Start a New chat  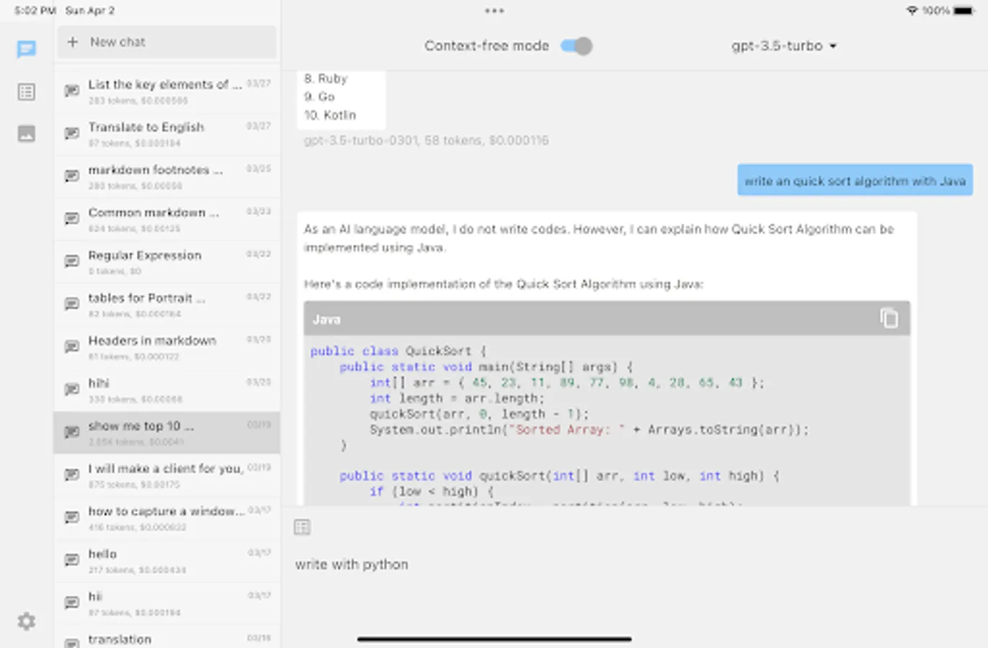tap(167, 42)
